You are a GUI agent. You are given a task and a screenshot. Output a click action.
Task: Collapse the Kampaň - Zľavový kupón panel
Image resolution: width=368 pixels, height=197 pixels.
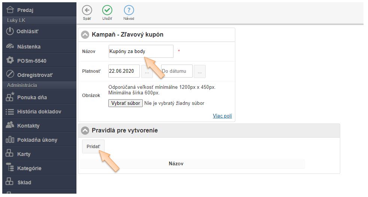(85, 35)
